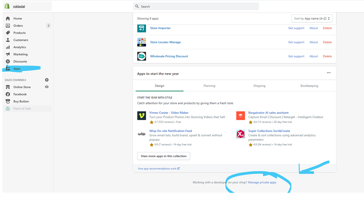Open Analytics bar chart icon
Viewport: 364px width, 204px height.
point(8,47)
